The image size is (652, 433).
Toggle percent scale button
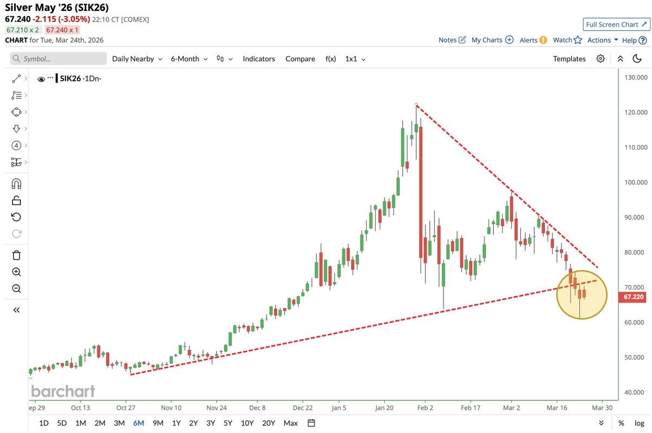pos(621,423)
